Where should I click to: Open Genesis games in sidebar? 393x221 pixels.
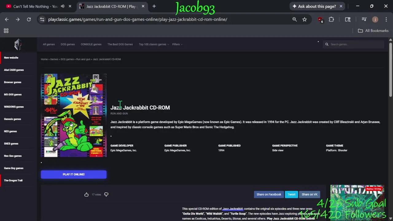click(x=12, y=119)
